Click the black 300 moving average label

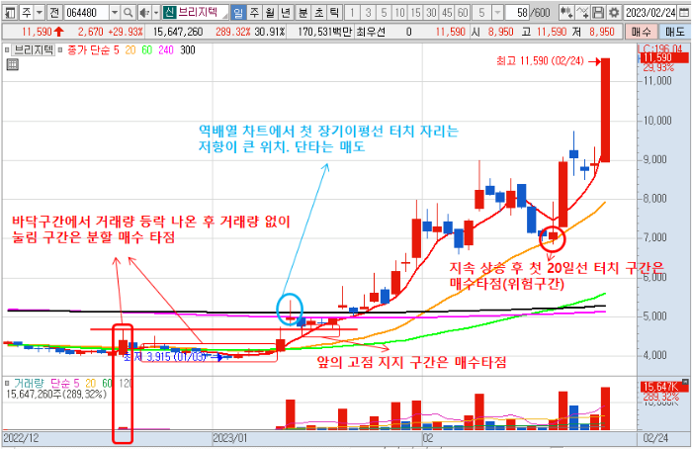click(188, 50)
